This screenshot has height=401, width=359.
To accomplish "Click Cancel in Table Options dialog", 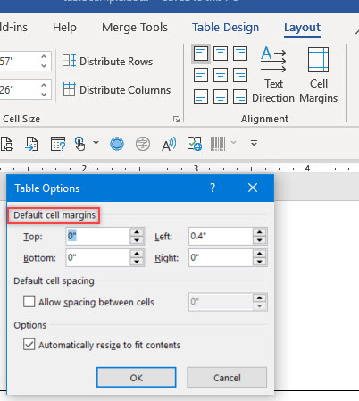I will point(227,378).
